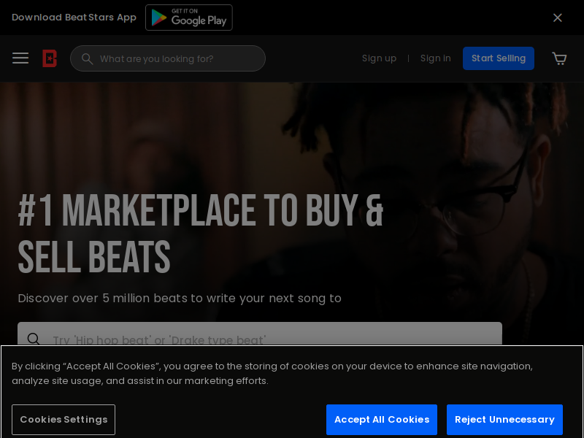Screen dimensions: 584x438
Task: Click the magnifier icon in header search
Action: point(87,59)
